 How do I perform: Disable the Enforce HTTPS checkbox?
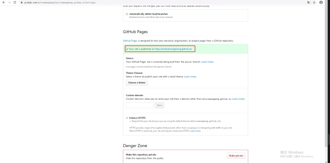pos(127,118)
